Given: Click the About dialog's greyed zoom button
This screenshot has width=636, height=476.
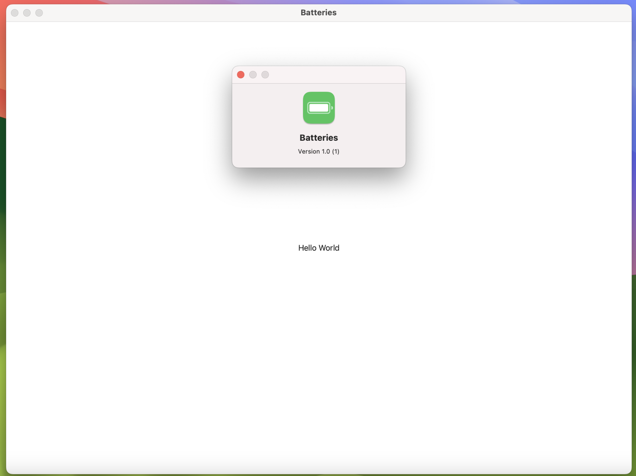Looking at the screenshot, I should point(265,75).
